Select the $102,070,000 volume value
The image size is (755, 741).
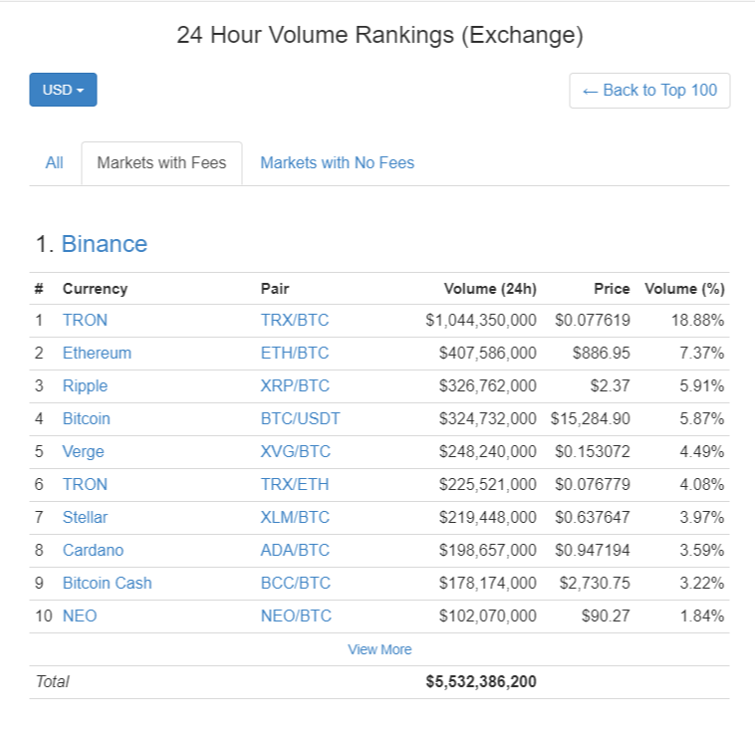click(488, 616)
